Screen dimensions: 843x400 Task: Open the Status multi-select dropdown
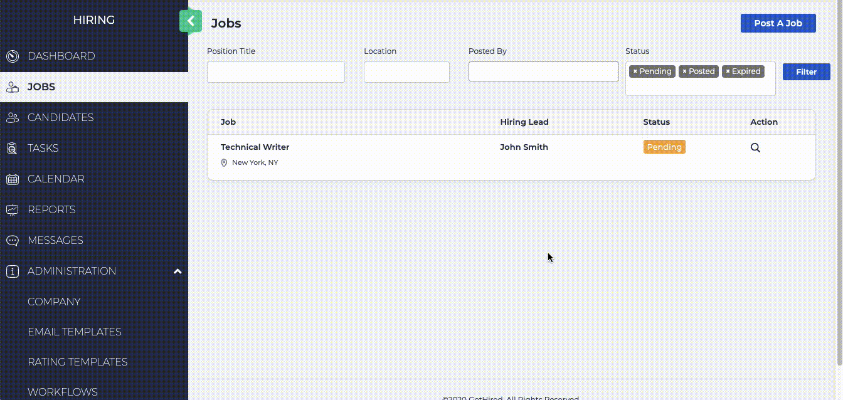[700, 87]
